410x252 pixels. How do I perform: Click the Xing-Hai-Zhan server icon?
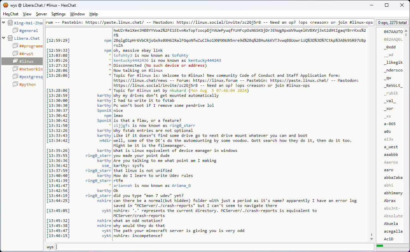[10, 23]
